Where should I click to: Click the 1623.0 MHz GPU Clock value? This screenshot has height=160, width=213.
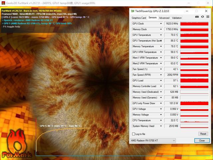[171, 24]
